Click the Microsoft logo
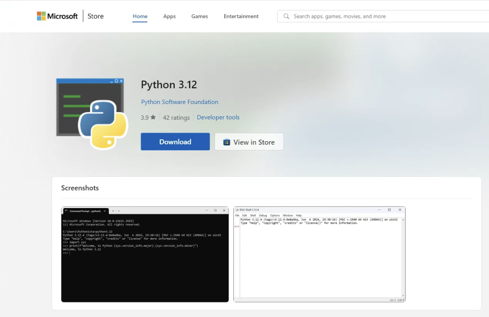 (57, 16)
